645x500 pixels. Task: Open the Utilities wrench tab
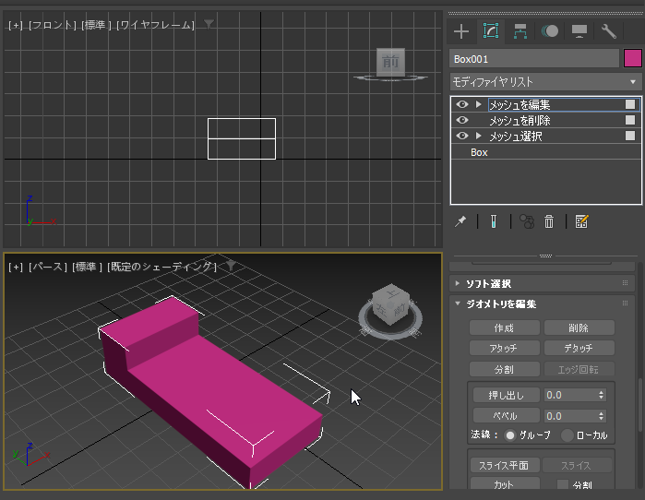pos(609,31)
